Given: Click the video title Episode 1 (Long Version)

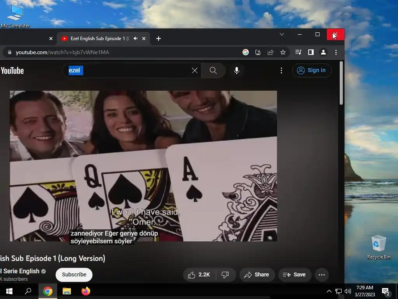Looking at the screenshot, I should coord(52,259).
